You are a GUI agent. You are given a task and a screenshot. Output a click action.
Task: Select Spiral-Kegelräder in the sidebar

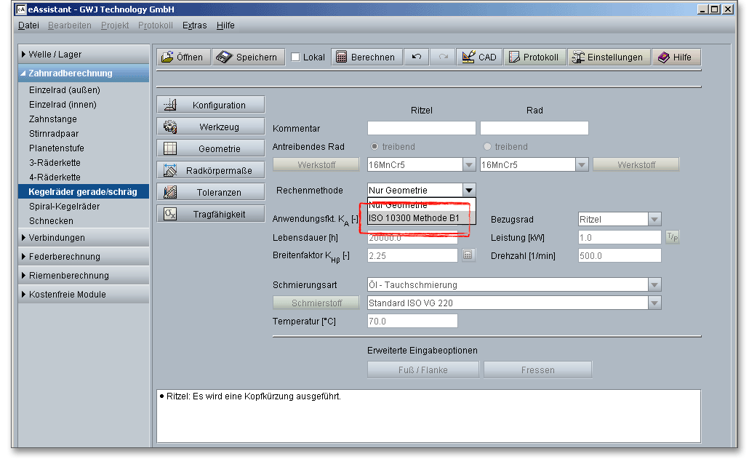(x=64, y=207)
